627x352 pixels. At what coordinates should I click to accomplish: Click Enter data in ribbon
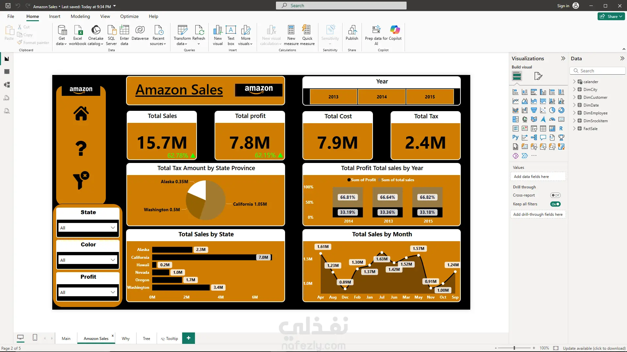[x=124, y=35]
